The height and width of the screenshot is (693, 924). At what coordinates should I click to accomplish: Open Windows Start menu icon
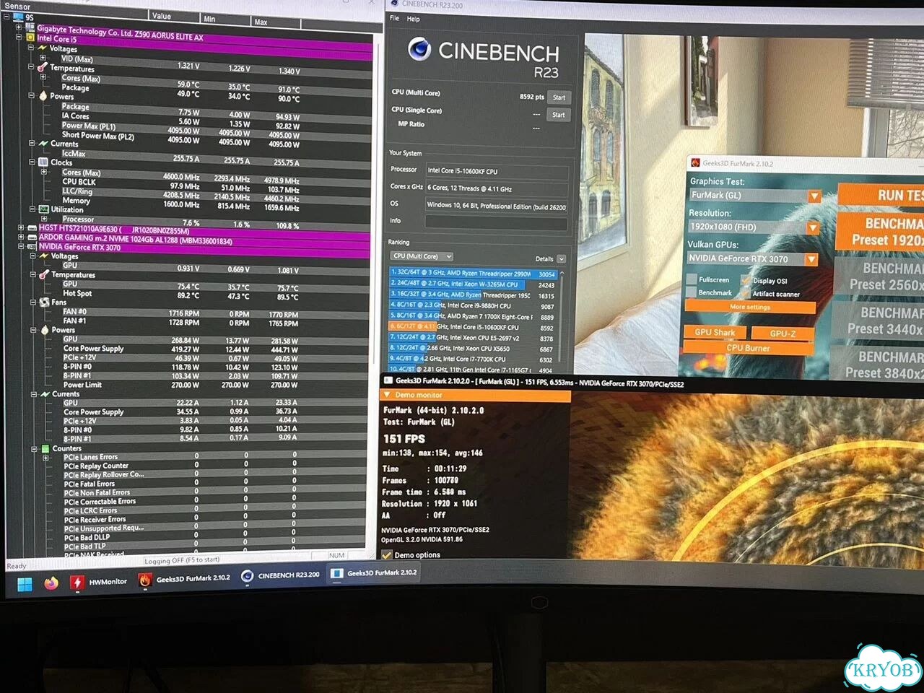tap(25, 584)
